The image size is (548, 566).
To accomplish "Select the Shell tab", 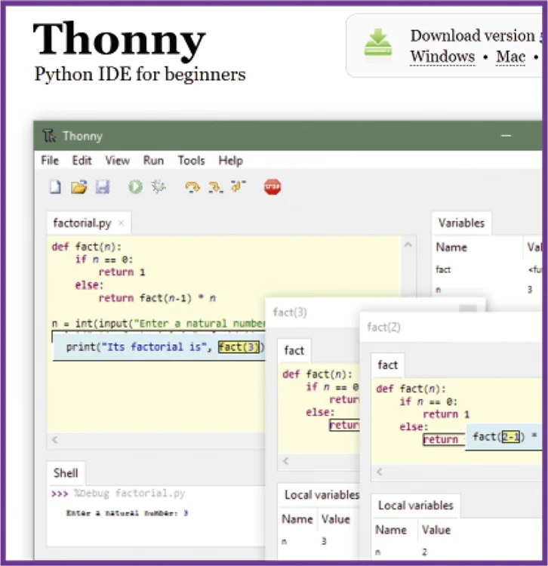I will coord(66,473).
